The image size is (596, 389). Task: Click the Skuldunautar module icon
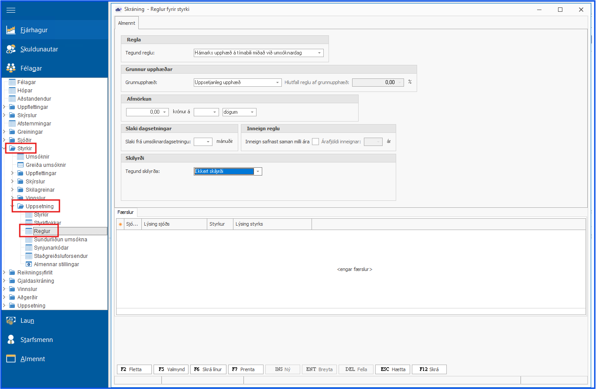[x=11, y=49]
